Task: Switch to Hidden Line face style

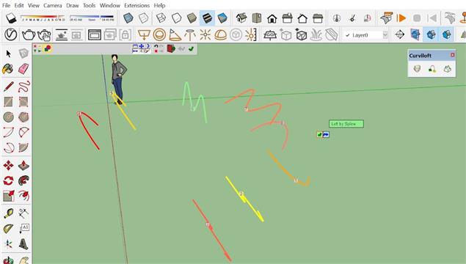Action: (176, 18)
